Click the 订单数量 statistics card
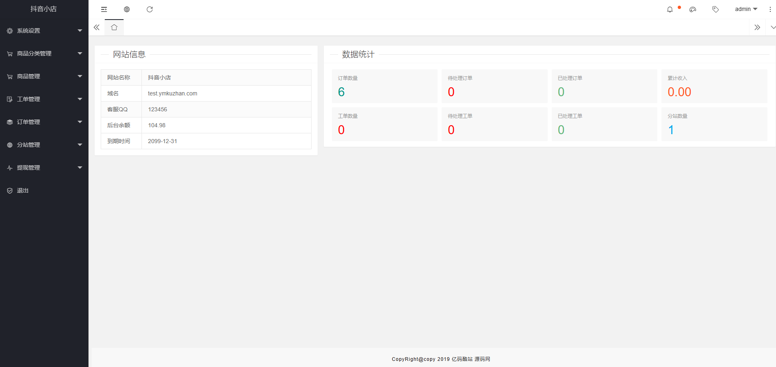Image resolution: width=776 pixels, height=367 pixels. click(x=384, y=86)
